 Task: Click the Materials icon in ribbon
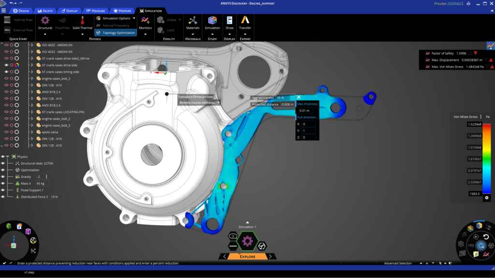[x=192, y=22]
